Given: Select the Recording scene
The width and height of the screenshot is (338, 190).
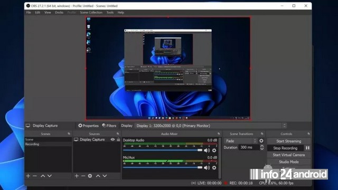Looking at the screenshot, I should 48,144.
